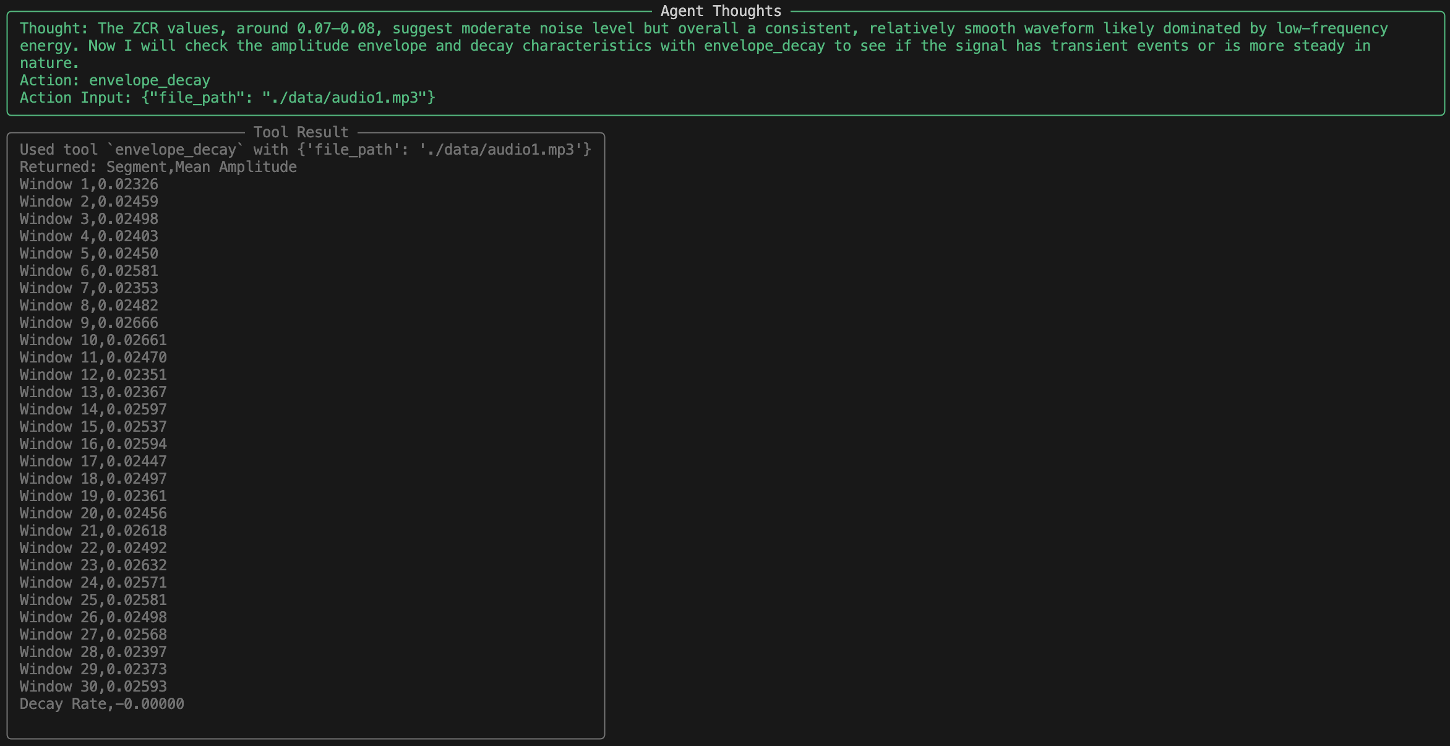Click the Window 17,0.02447 row

tap(93, 461)
